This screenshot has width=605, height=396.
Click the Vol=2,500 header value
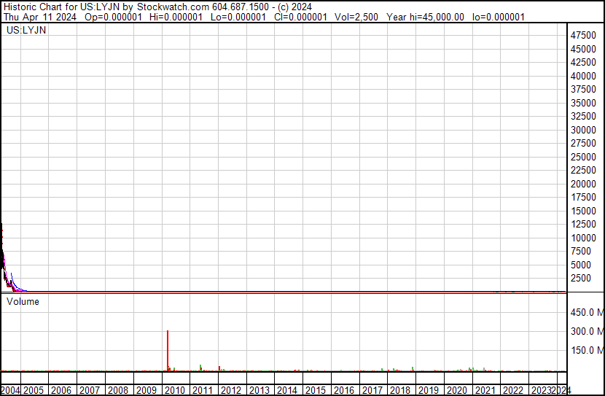pos(356,17)
